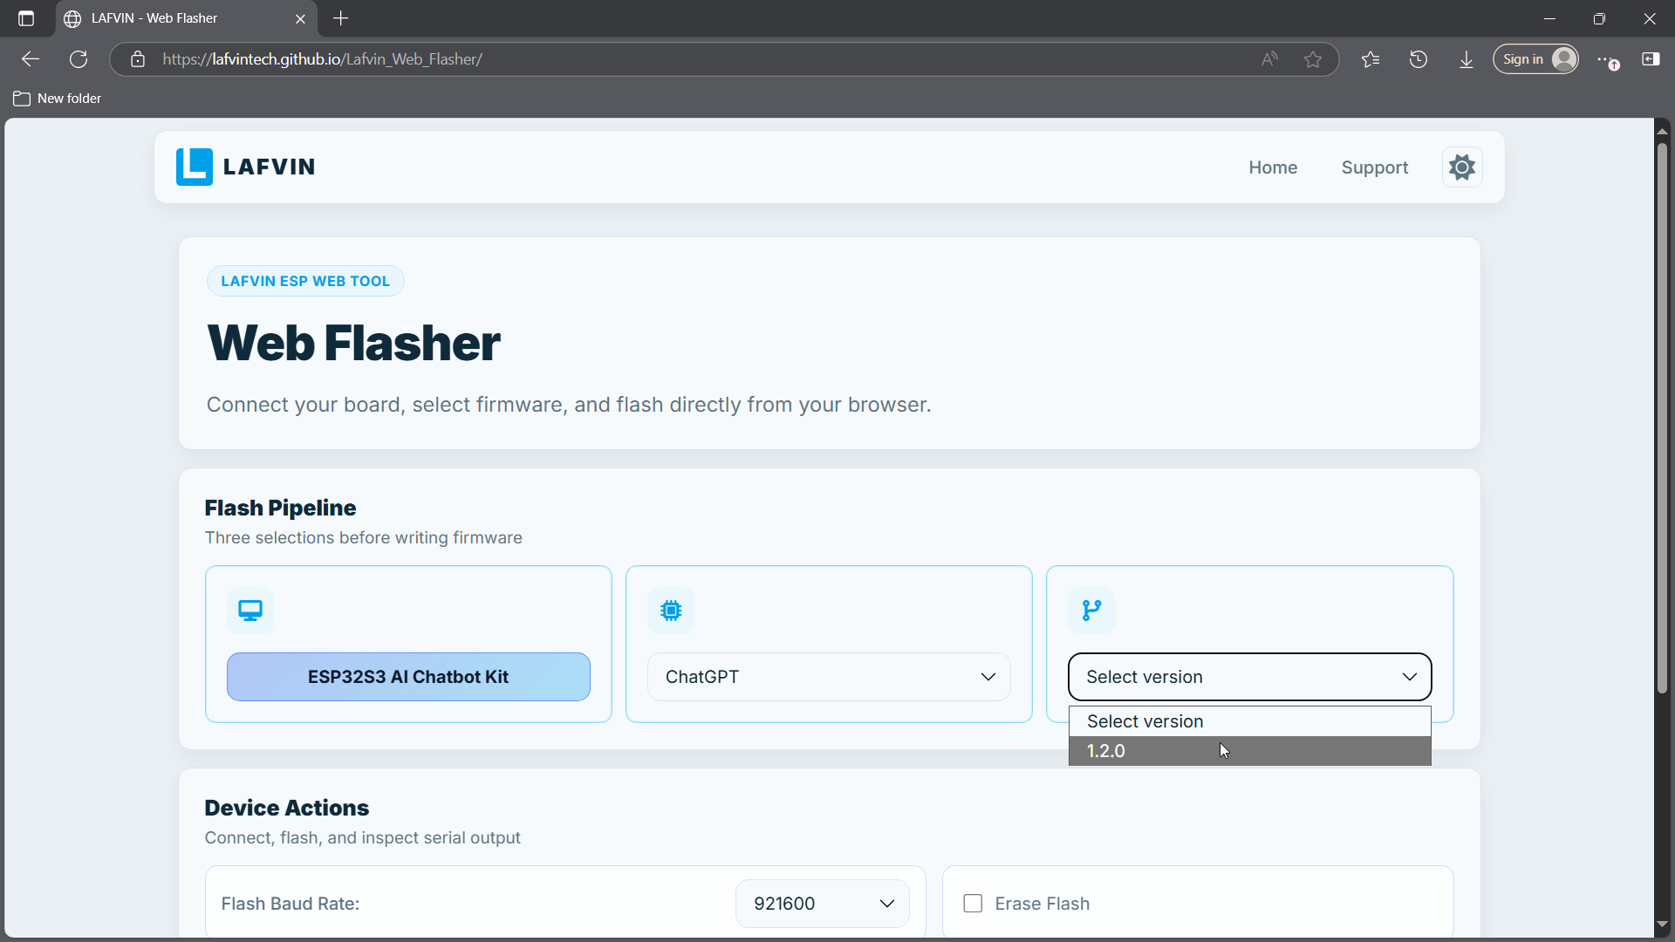The width and height of the screenshot is (1675, 942).
Task: Open the Support link
Action: click(x=1375, y=167)
